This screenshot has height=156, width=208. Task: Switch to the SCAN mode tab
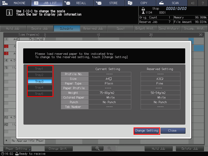coord(172,3)
